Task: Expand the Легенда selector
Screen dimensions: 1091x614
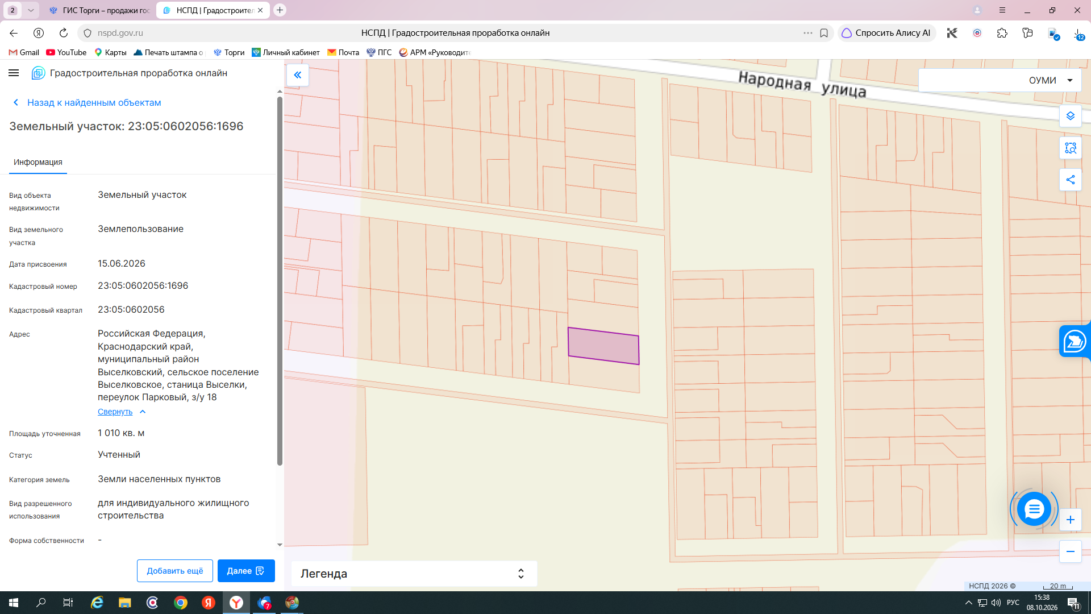Action: pyautogui.click(x=414, y=574)
